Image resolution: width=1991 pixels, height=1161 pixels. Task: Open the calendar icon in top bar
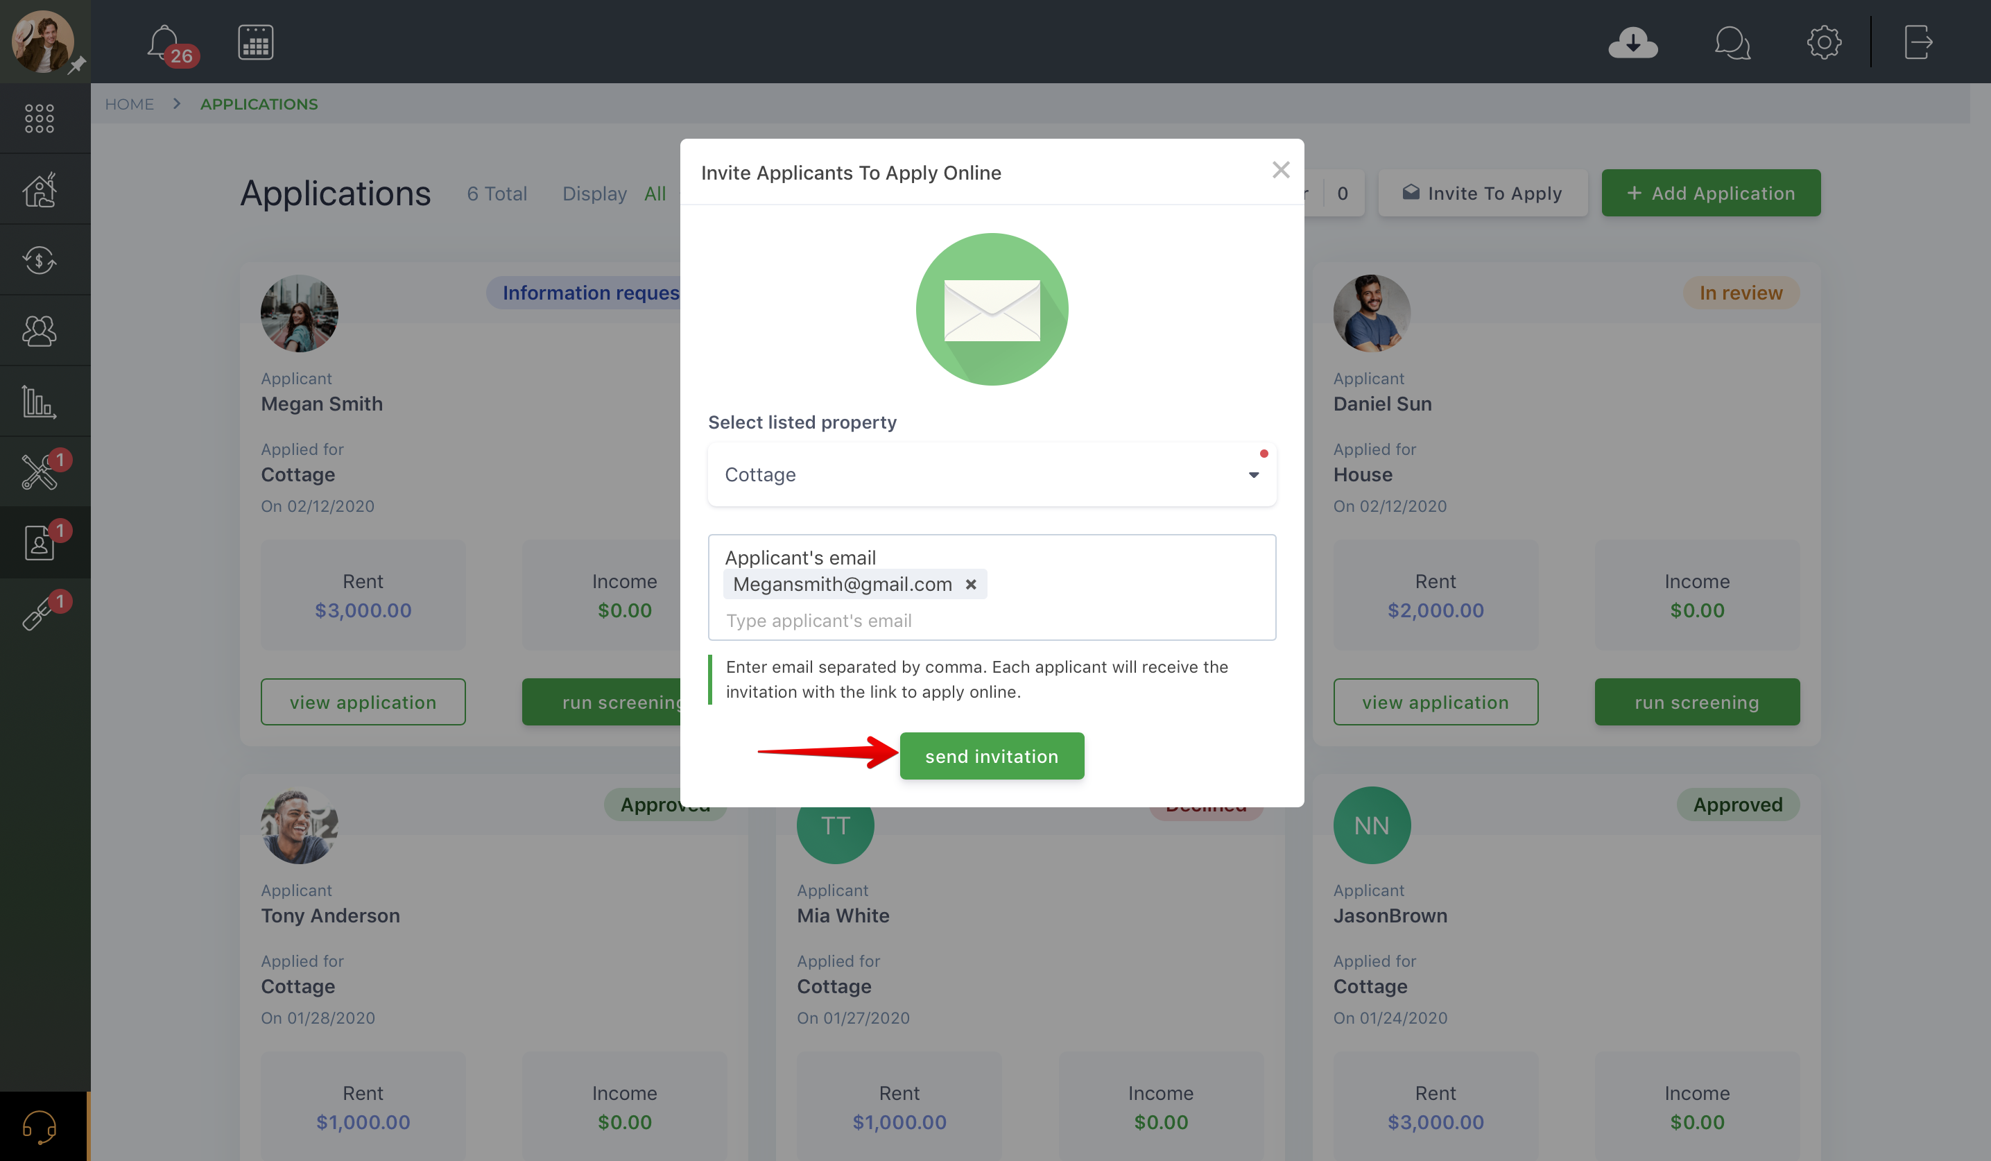(x=255, y=42)
